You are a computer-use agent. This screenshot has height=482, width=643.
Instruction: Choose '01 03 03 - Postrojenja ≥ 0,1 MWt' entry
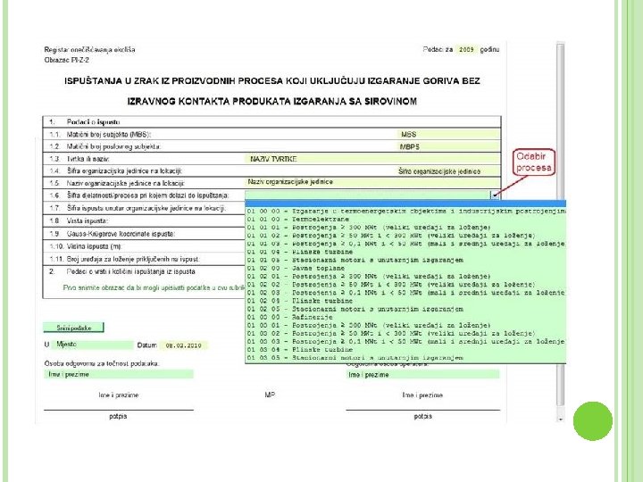point(406,341)
